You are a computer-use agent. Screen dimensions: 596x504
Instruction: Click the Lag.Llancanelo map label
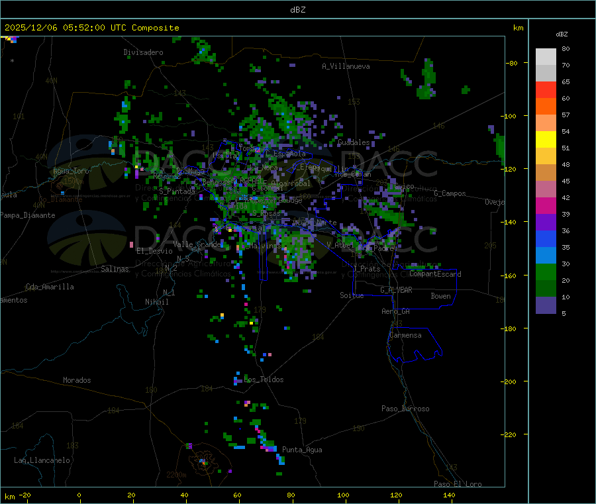[x=42, y=460]
